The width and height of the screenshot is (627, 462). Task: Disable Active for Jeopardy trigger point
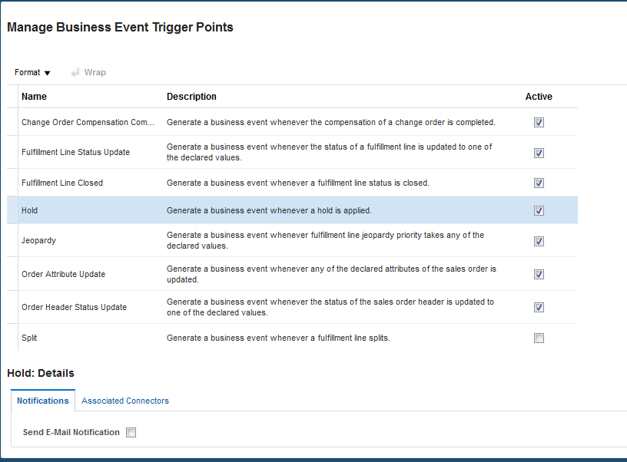tap(539, 241)
